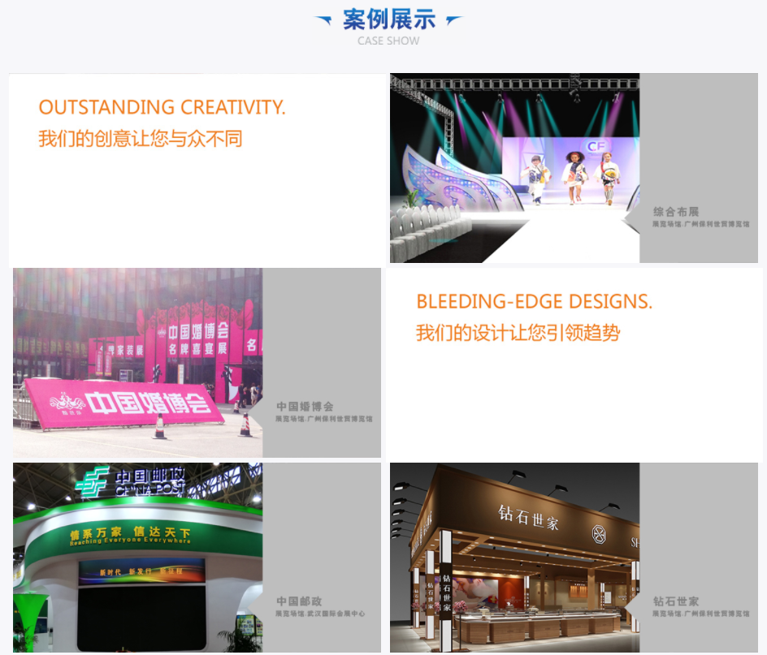Click the 案例展示 section heading
Viewport: 767px width, 655px height.
coord(389,19)
